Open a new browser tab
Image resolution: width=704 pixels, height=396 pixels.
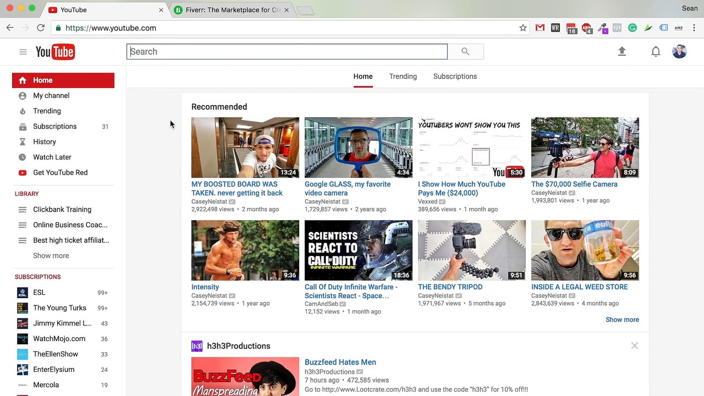coord(305,10)
